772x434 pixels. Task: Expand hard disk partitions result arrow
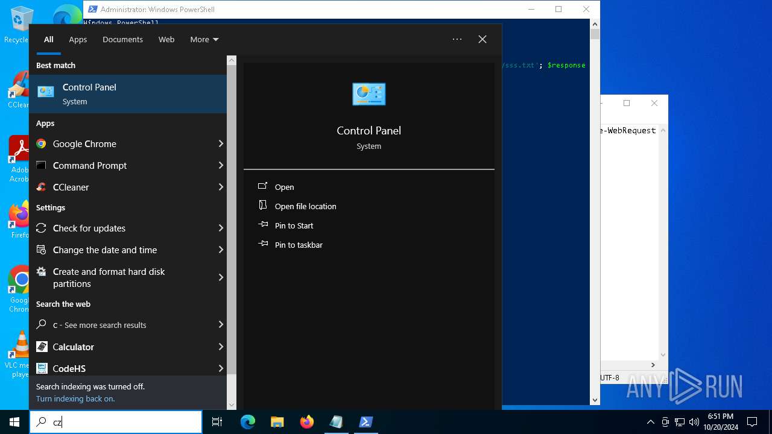(221, 277)
